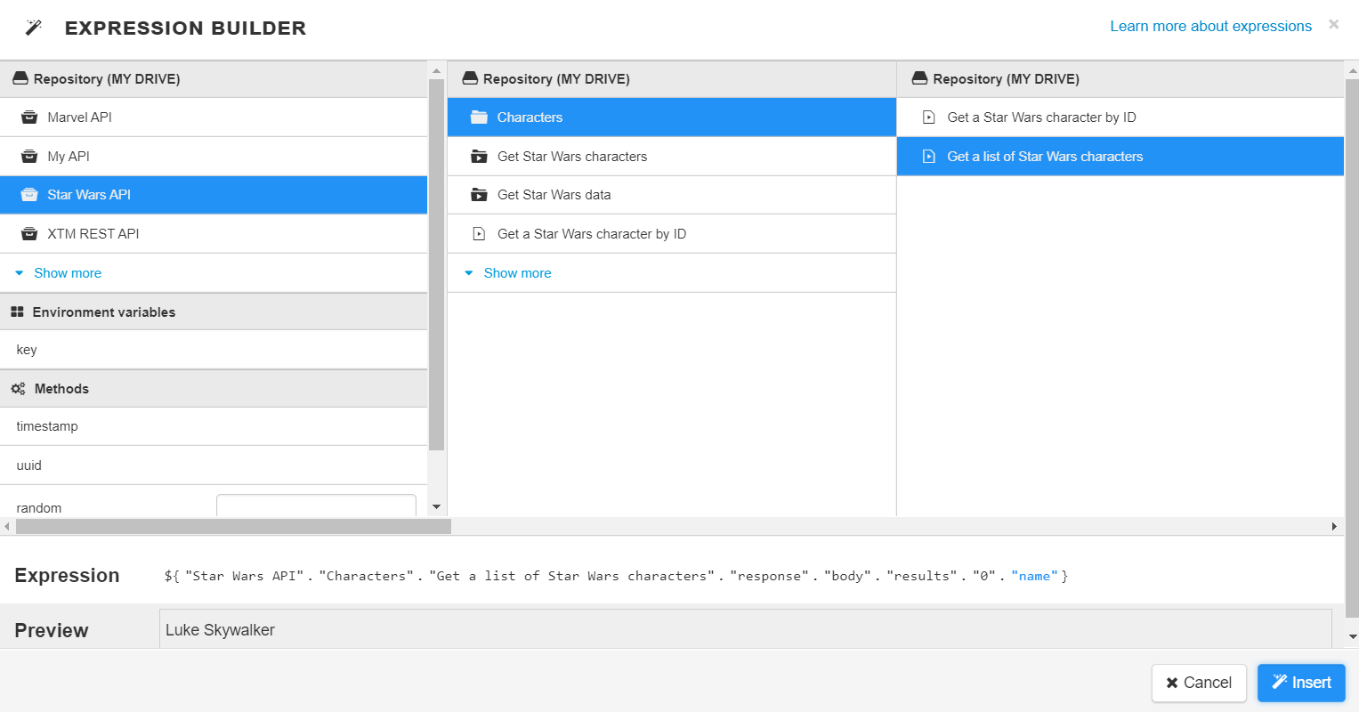Screen dimensions: 1359x712
Task: Click the horizontal scrollbar left arrow
Action: (x=7, y=527)
